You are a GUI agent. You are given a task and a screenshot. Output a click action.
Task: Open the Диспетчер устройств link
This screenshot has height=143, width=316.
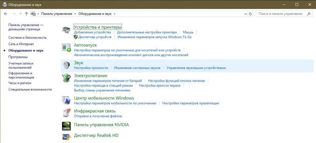[95, 37]
